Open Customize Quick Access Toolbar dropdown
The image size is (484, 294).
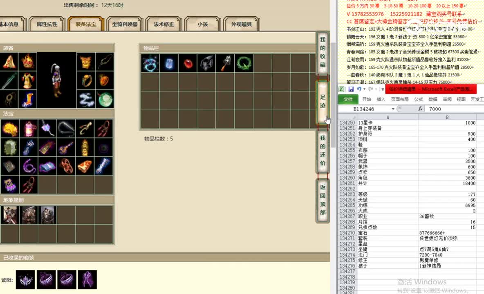[x=382, y=89]
